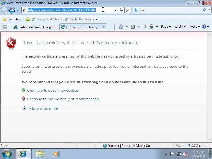Viewport: 212px width, 159px height.
Task: Click the RSS feeds icon
Action: (x=133, y=27)
